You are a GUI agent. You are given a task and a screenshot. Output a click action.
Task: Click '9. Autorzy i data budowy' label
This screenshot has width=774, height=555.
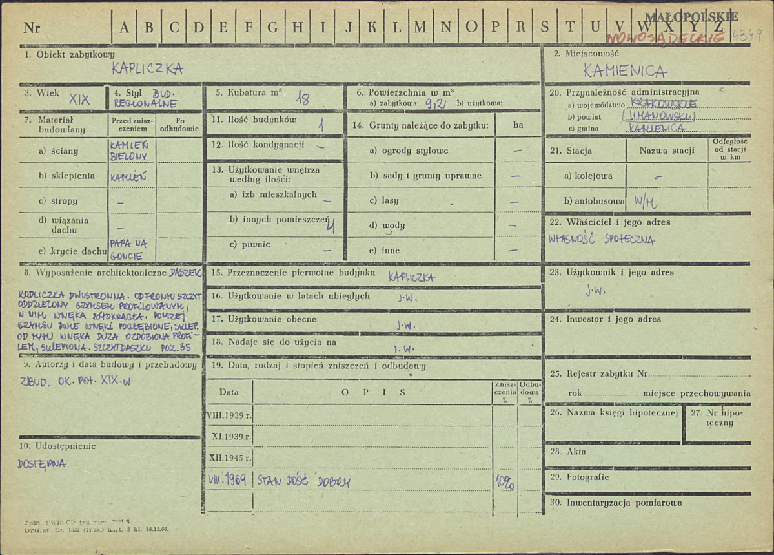(x=110, y=365)
